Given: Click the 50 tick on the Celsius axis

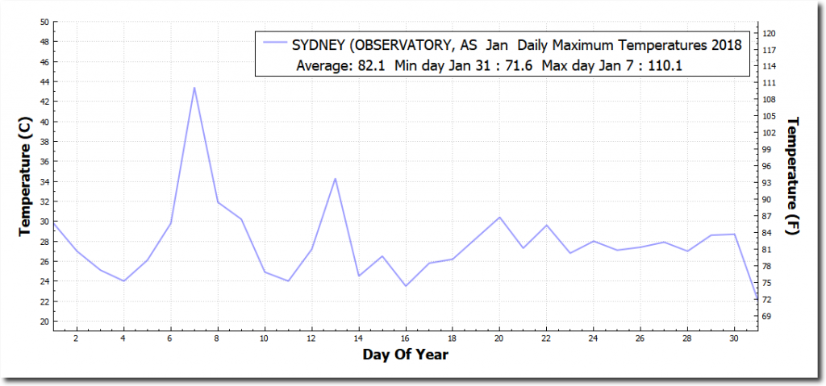Looking at the screenshot, I should click(44, 22).
